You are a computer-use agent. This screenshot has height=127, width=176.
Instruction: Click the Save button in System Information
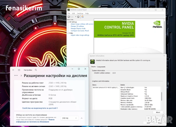pyautogui.click(x=148, y=123)
